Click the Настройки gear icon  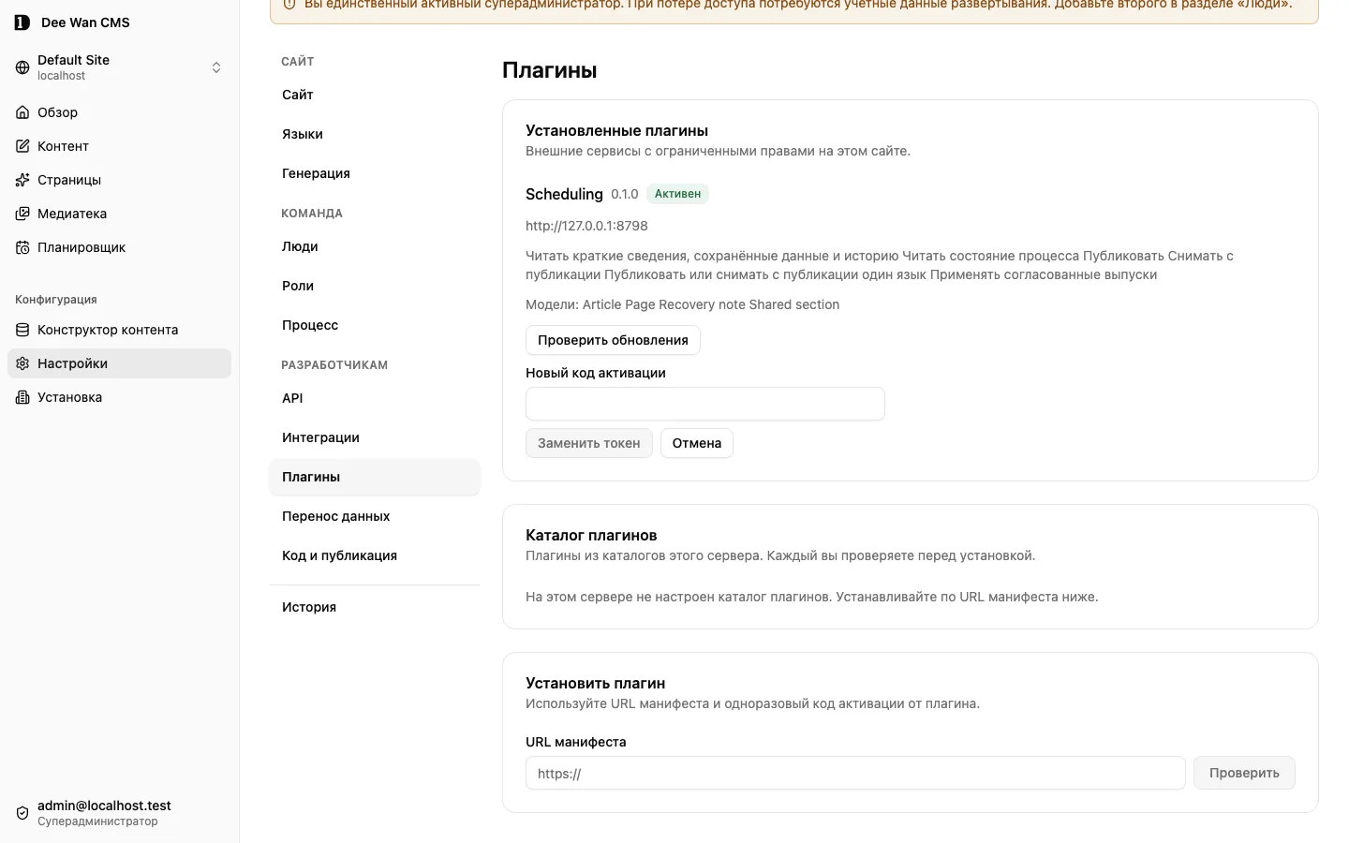pyautogui.click(x=22, y=363)
